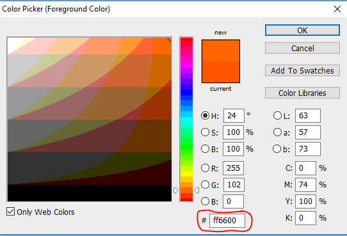This screenshot has width=347, height=236.
Task: Close the Color Picker dialog
Action: coord(337,9)
